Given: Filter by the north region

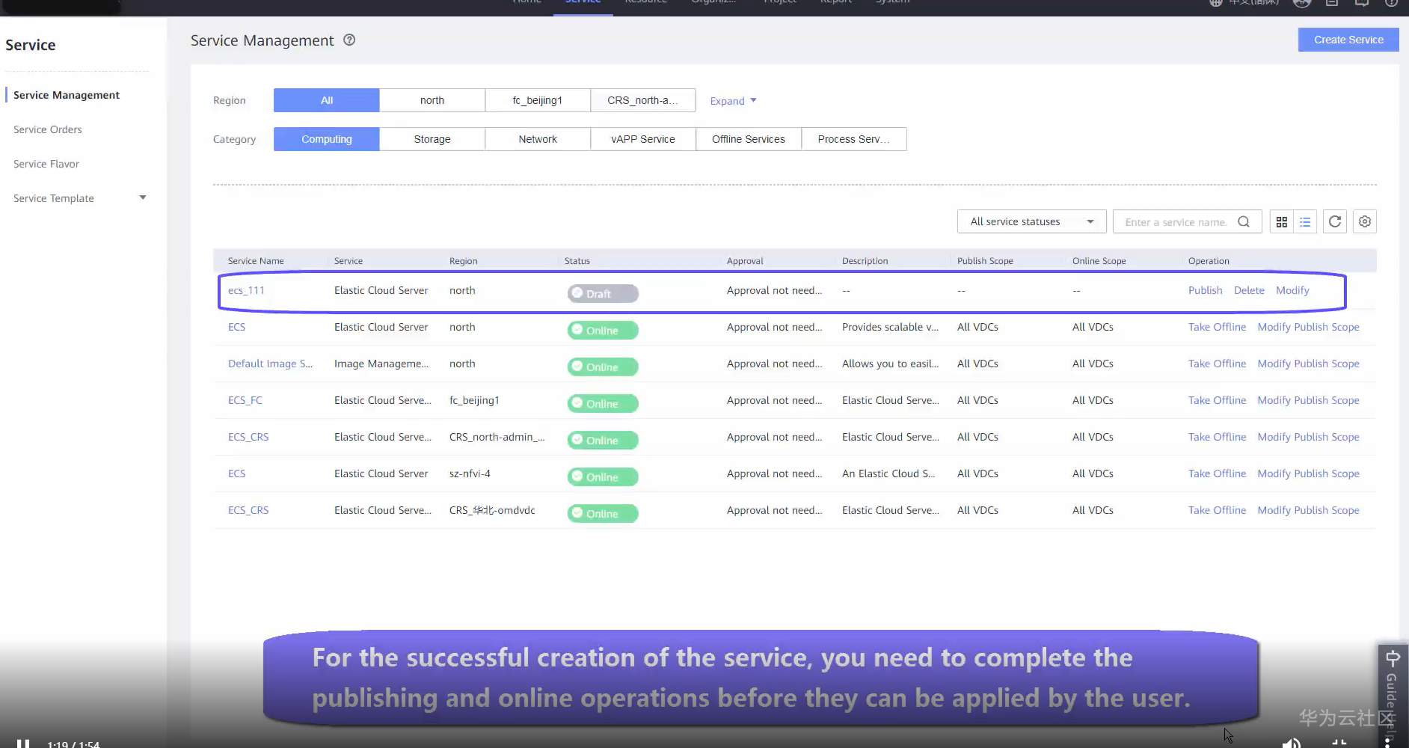Looking at the screenshot, I should tap(432, 100).
